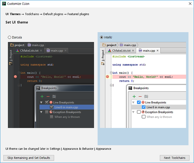194x163 pixels.
Task: Click the project folder icon in Darcula preview
Action: [12, 45]
